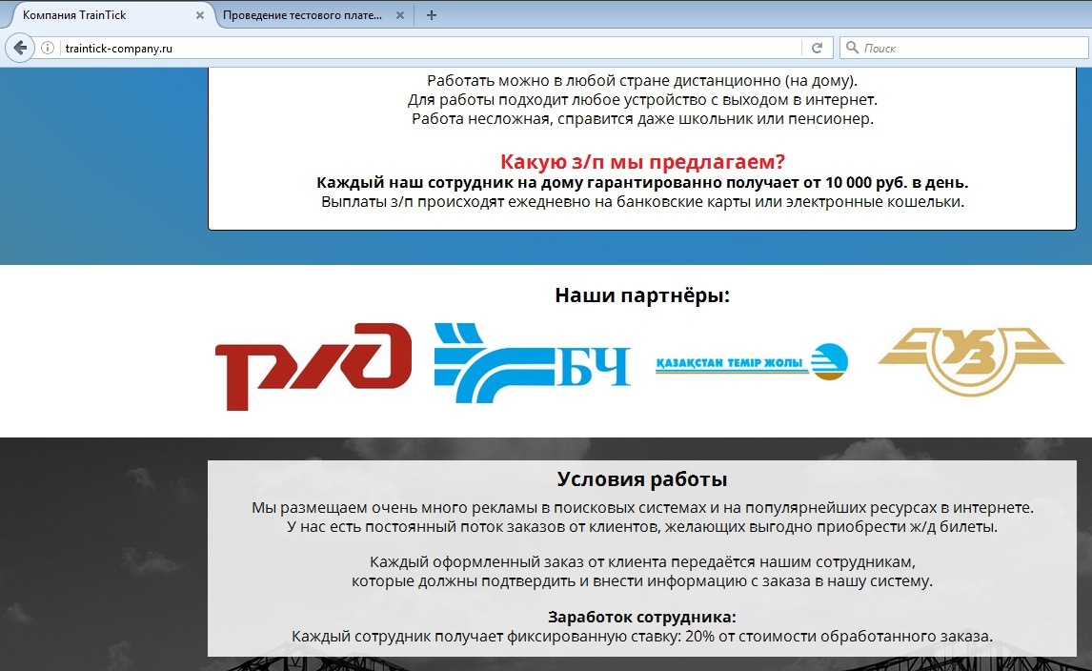Open a new tab with plus button
The height and width of the screenshot is (671, 1092).
click(432, 15)
